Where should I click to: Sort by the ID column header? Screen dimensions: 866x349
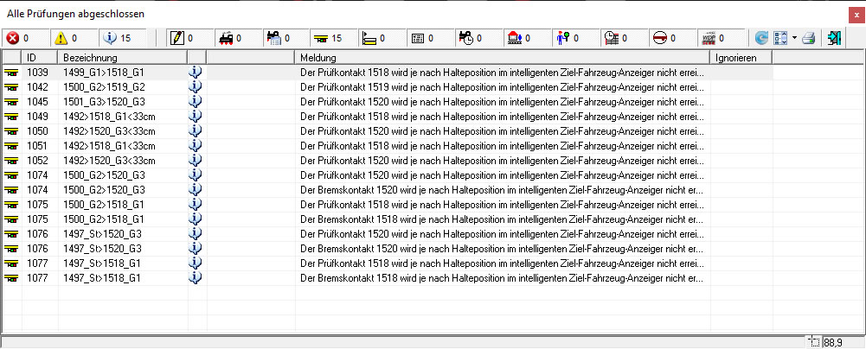[x=39, y=57]
